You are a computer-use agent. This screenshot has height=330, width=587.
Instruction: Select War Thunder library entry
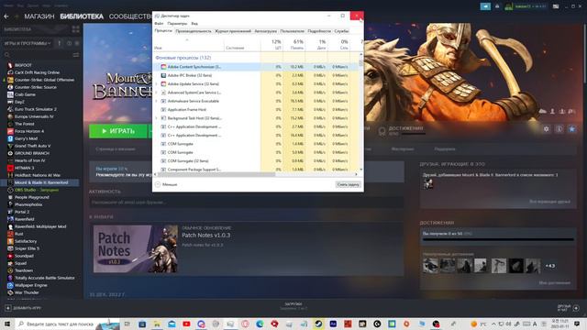coord(27,292)
